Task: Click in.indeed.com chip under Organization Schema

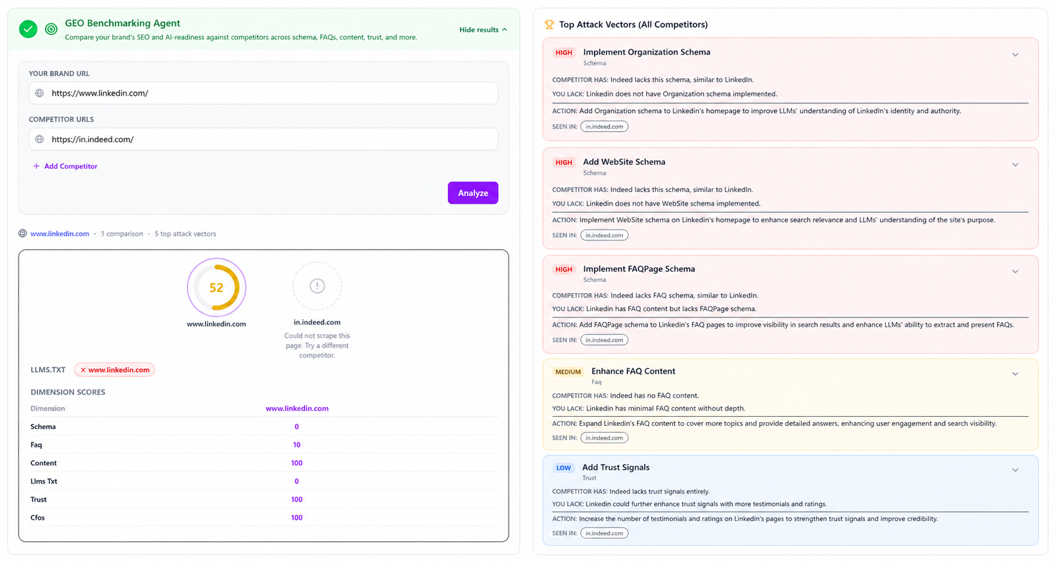Action: tap(605, 127)
